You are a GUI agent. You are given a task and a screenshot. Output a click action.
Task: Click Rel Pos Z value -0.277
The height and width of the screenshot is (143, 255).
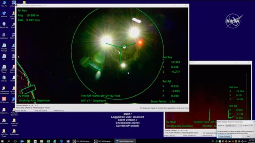pos(175,72)
